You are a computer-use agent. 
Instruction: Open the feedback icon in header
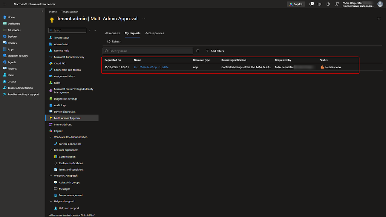pyautogui.click(x=337, y=4)
